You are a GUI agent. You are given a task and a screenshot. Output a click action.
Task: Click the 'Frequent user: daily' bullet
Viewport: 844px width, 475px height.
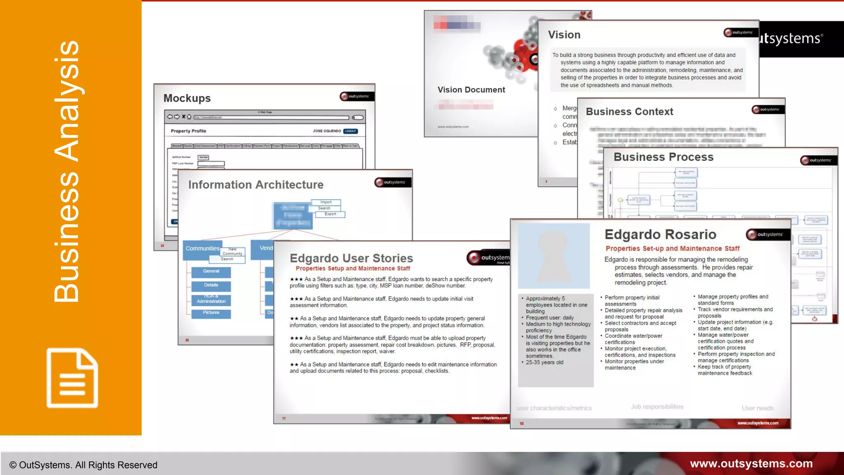point(550,318)
